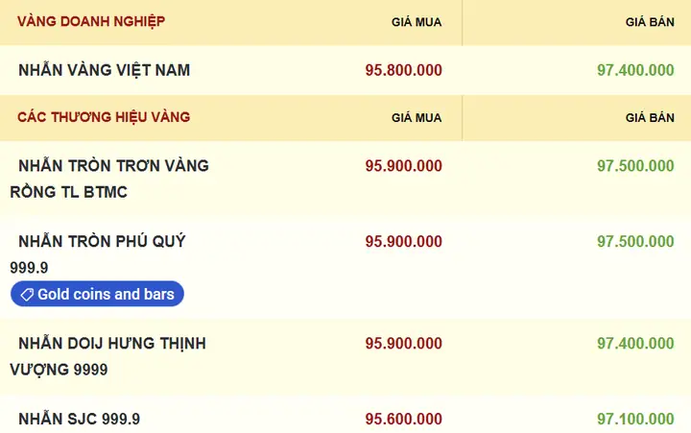Click the NHẪN TRÒN TRƠN VÀNG RỒNG TL BTMC label
Image resolution: width=691 pixels, height=433 pixels.
pos(109,179)
